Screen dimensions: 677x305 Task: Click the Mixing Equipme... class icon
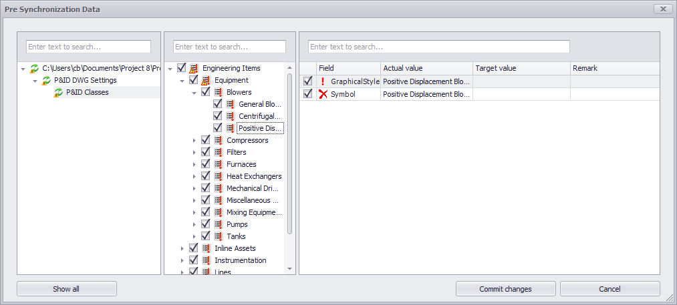pyautogui.click(x=218, y=213)
